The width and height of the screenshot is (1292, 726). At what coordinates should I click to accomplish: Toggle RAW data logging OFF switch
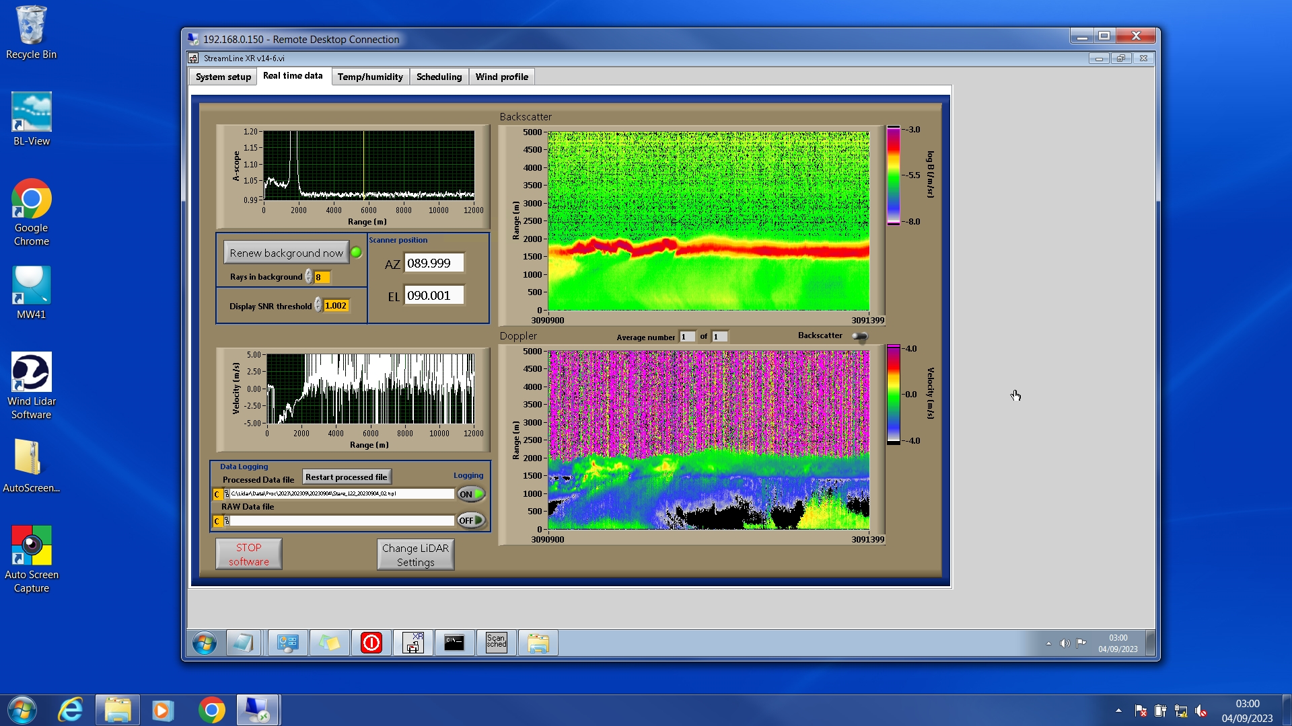[471, 520]
